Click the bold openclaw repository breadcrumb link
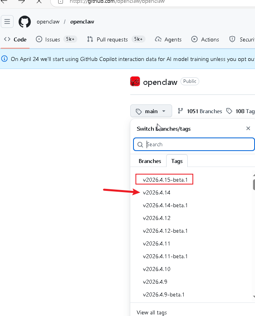The image size is (255, 316). (82, 22)
